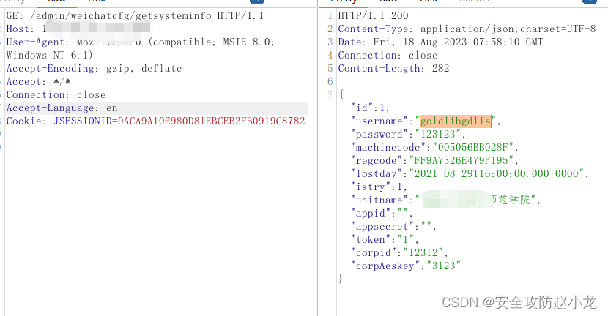Click the 'application/json;charset=UTF-8' value

click(x=508, y=29)
